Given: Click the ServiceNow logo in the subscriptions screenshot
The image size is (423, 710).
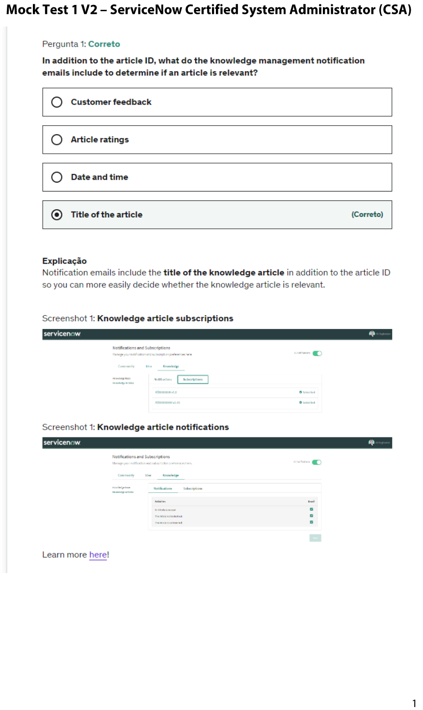Looking at the screenshot, I should (62, 334).
